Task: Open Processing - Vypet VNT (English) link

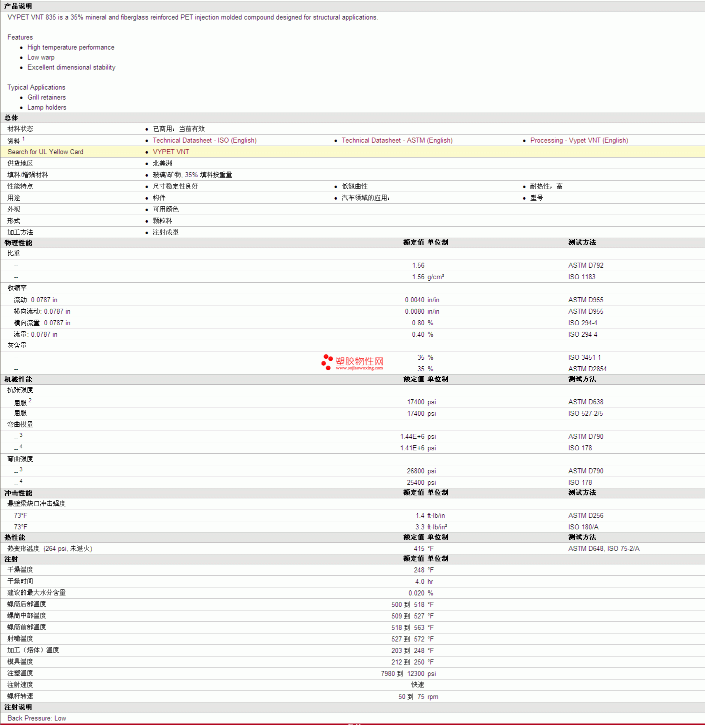Action: coord(579,141)
